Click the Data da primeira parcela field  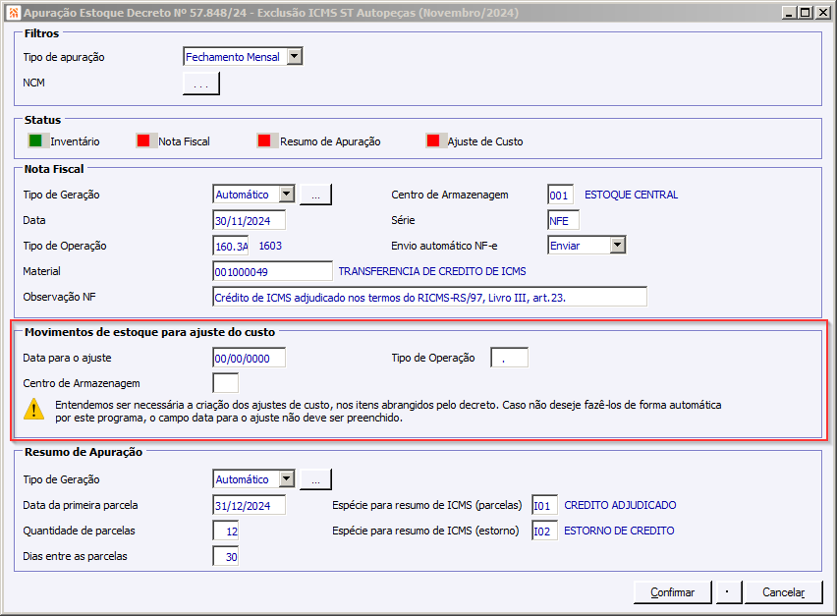coord(249,505)
